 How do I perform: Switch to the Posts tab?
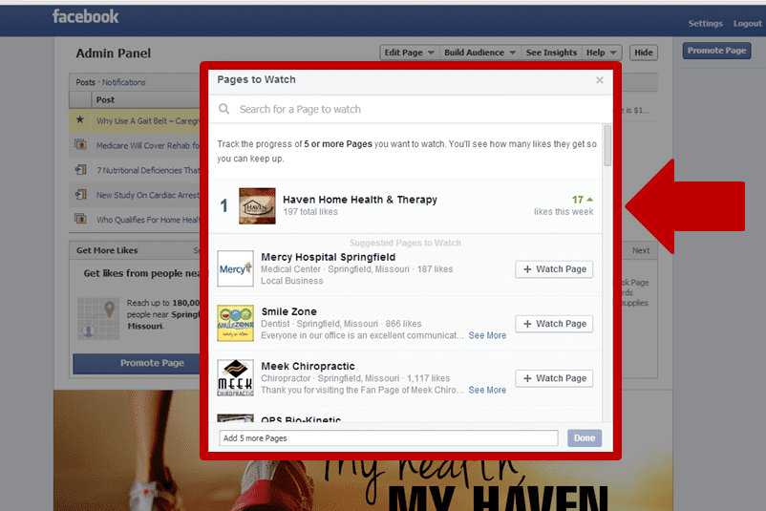[x=86, y=82]
